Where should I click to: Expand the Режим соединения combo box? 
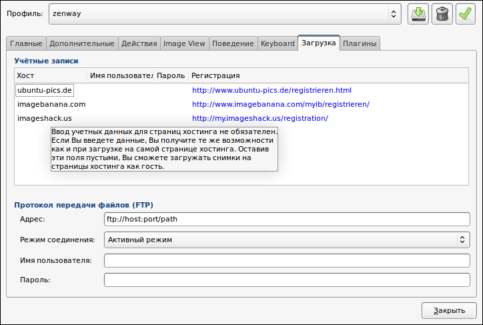click(287, 240)
